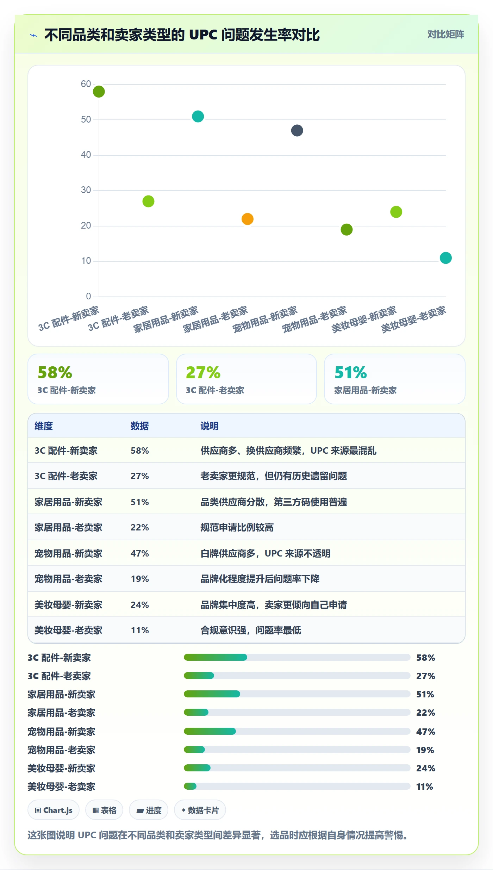This screenshot has height=870, width=493.
Task: Click the 合规意识强，问题率最低 description cell
Action: pyautogui.click(x=251, y=630)
